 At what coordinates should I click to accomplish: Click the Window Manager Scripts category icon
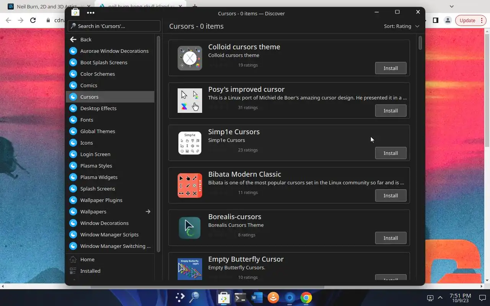[x=73, y=234]
